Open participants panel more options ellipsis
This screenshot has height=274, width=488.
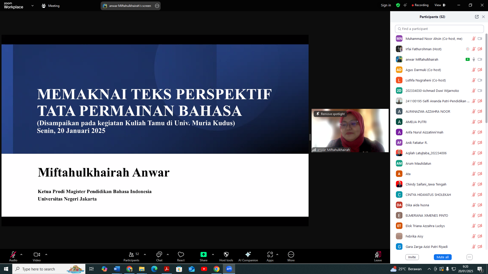tap(469, 257)
